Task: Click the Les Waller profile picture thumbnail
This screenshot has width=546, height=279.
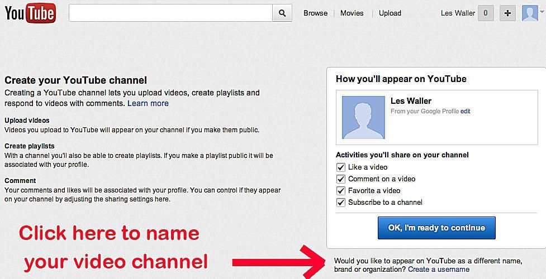Action: tap(363, 118)
